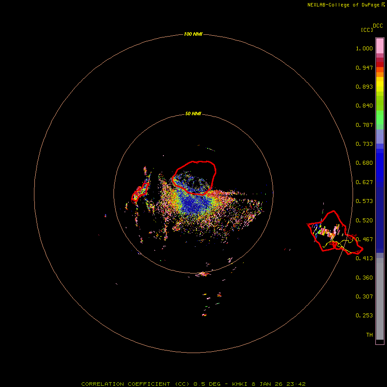Click the 100 NMI range ring label
This screenshot has width=387, height=387.
(x=193, y=34)
